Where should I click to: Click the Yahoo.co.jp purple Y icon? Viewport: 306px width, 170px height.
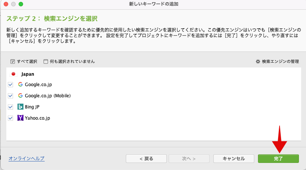pyautogui.click(x=20, y=118)
